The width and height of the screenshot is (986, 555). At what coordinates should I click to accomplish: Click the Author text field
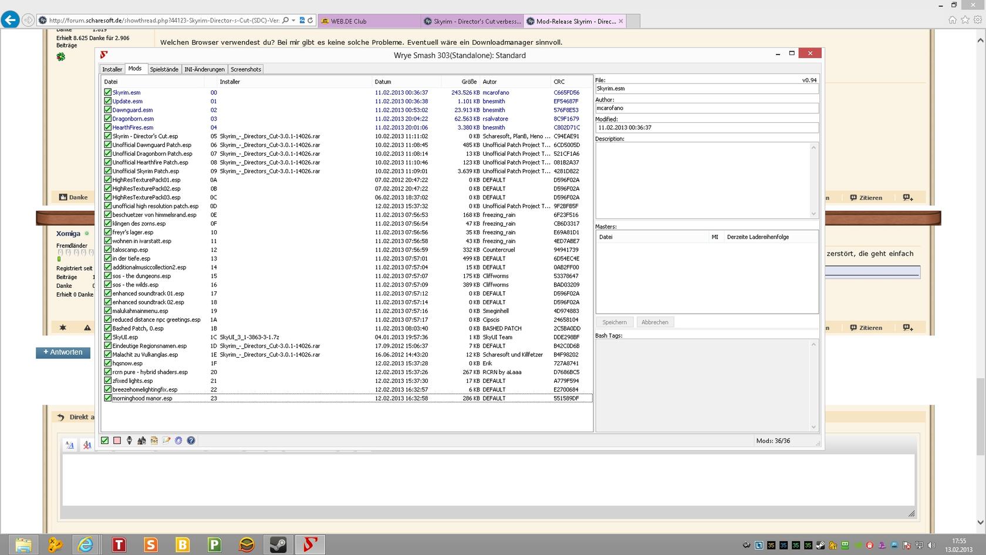[706, 108]
